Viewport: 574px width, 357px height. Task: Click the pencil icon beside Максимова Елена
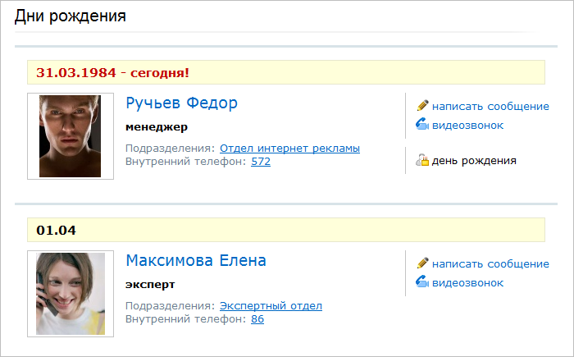point(423,263)
